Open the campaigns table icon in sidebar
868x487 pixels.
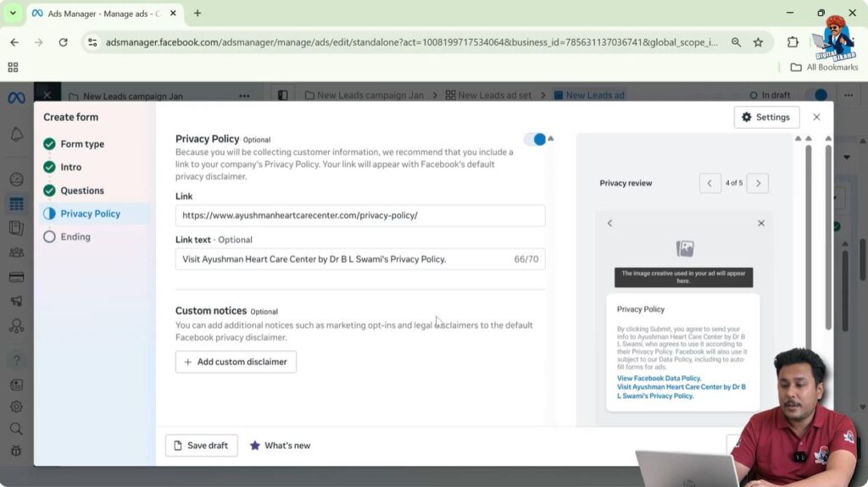17,204
